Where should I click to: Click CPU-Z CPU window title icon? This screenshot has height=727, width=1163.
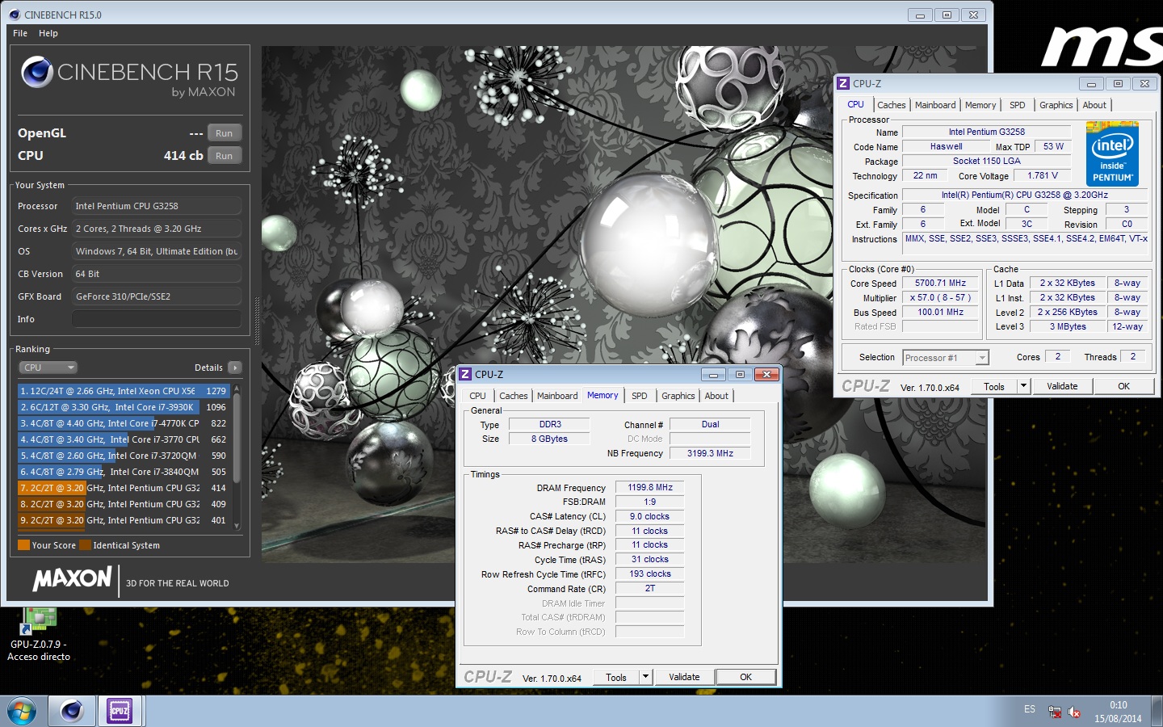843,83
